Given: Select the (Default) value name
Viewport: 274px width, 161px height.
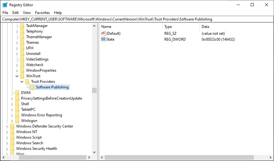Looking at the screenshot, I should [x=113, y=33].
